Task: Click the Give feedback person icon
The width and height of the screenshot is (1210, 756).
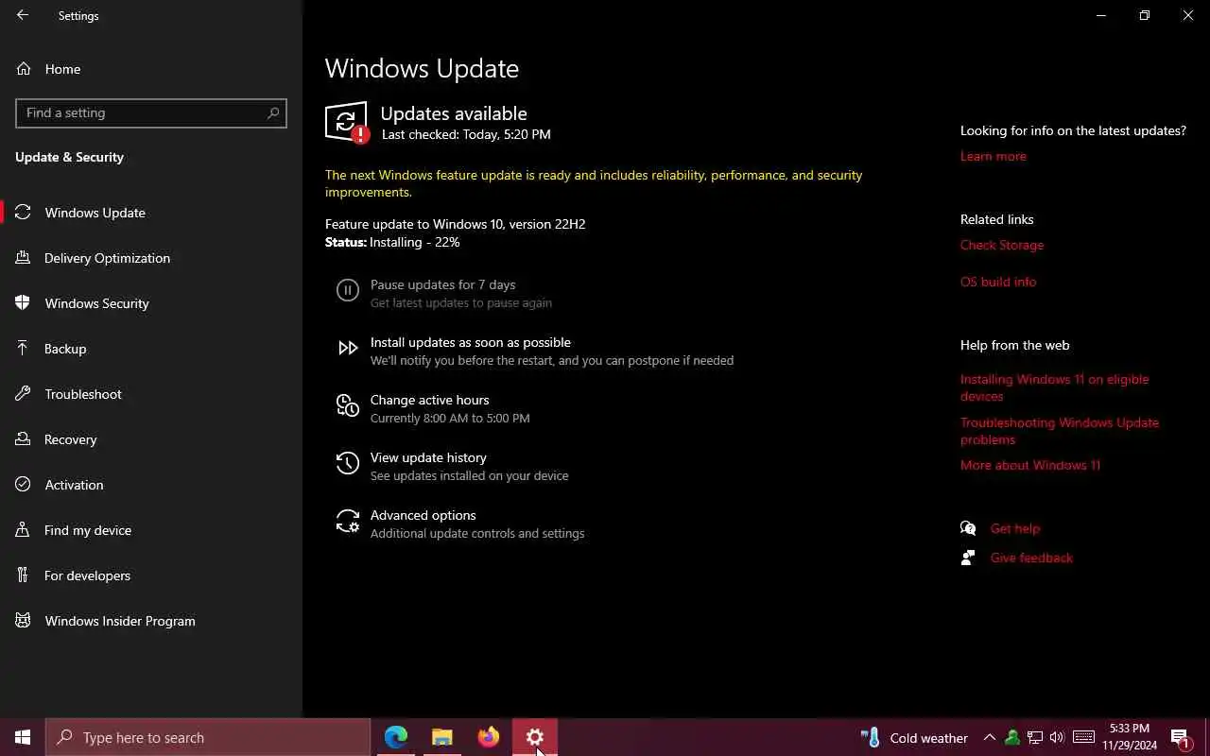Action: click(968, 558)
